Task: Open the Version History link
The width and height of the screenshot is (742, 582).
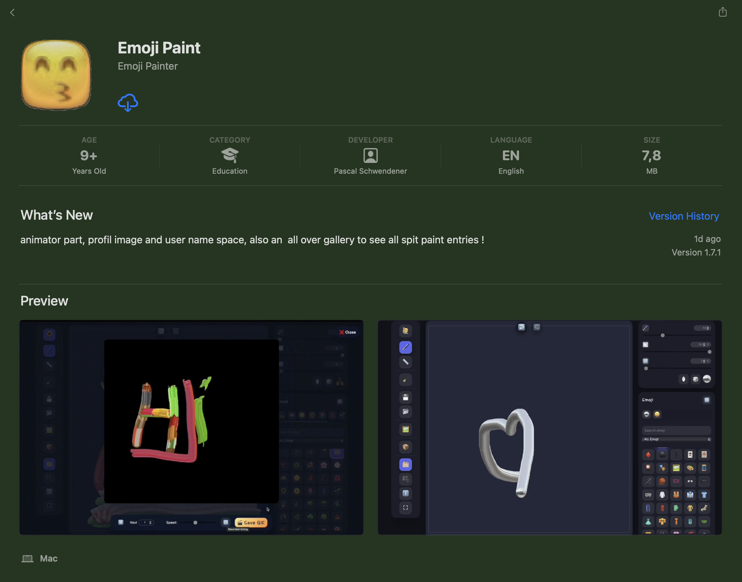Action: pyautogui.click(x=684, y=216)
